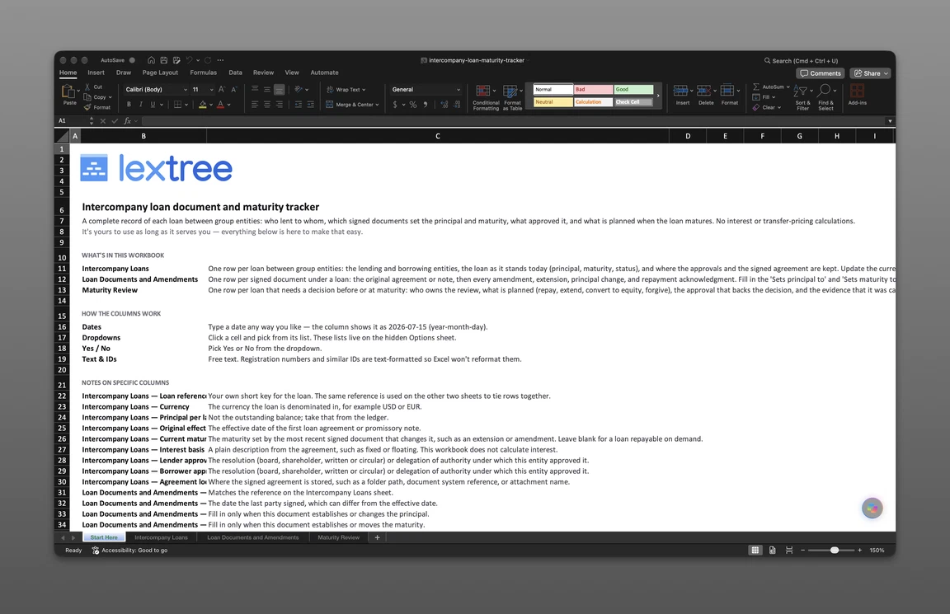Toggle Center horizontal alignment

pos(266,105)
